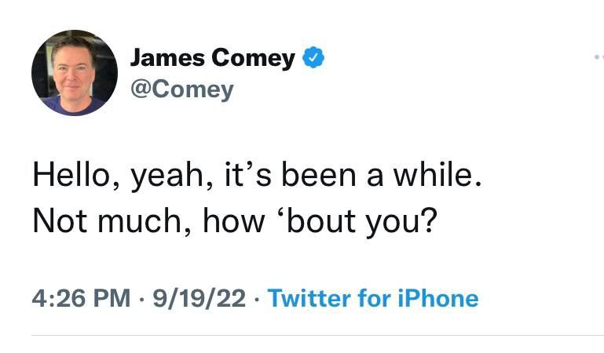
Task: Open the James Comey display name
Action: pyautogui.click(x=213, y=58)
